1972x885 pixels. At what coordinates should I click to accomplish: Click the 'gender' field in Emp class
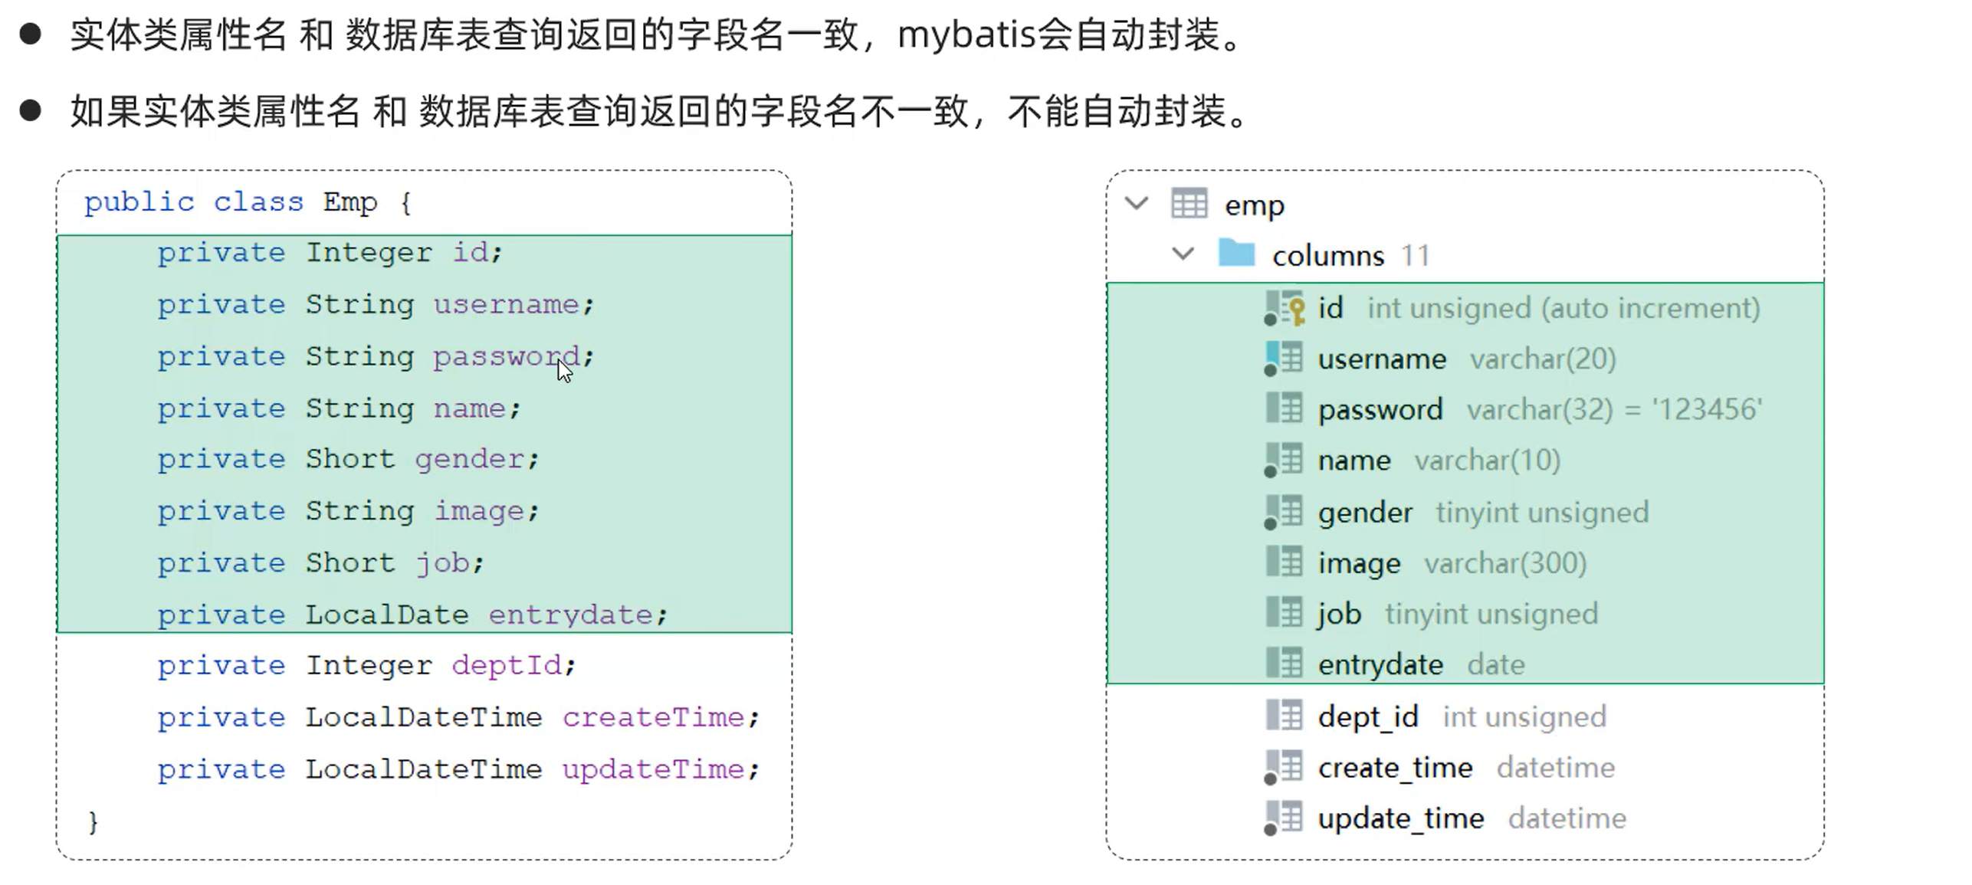pyautogui.click(x=470, y=460)
